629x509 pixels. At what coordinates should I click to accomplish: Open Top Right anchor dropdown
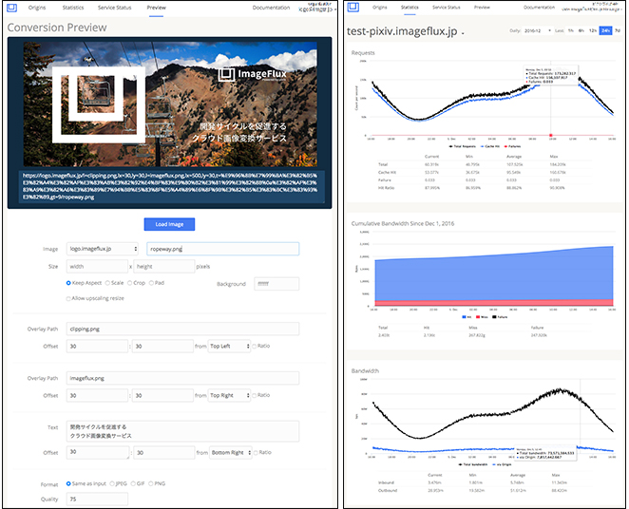point(229,396)
